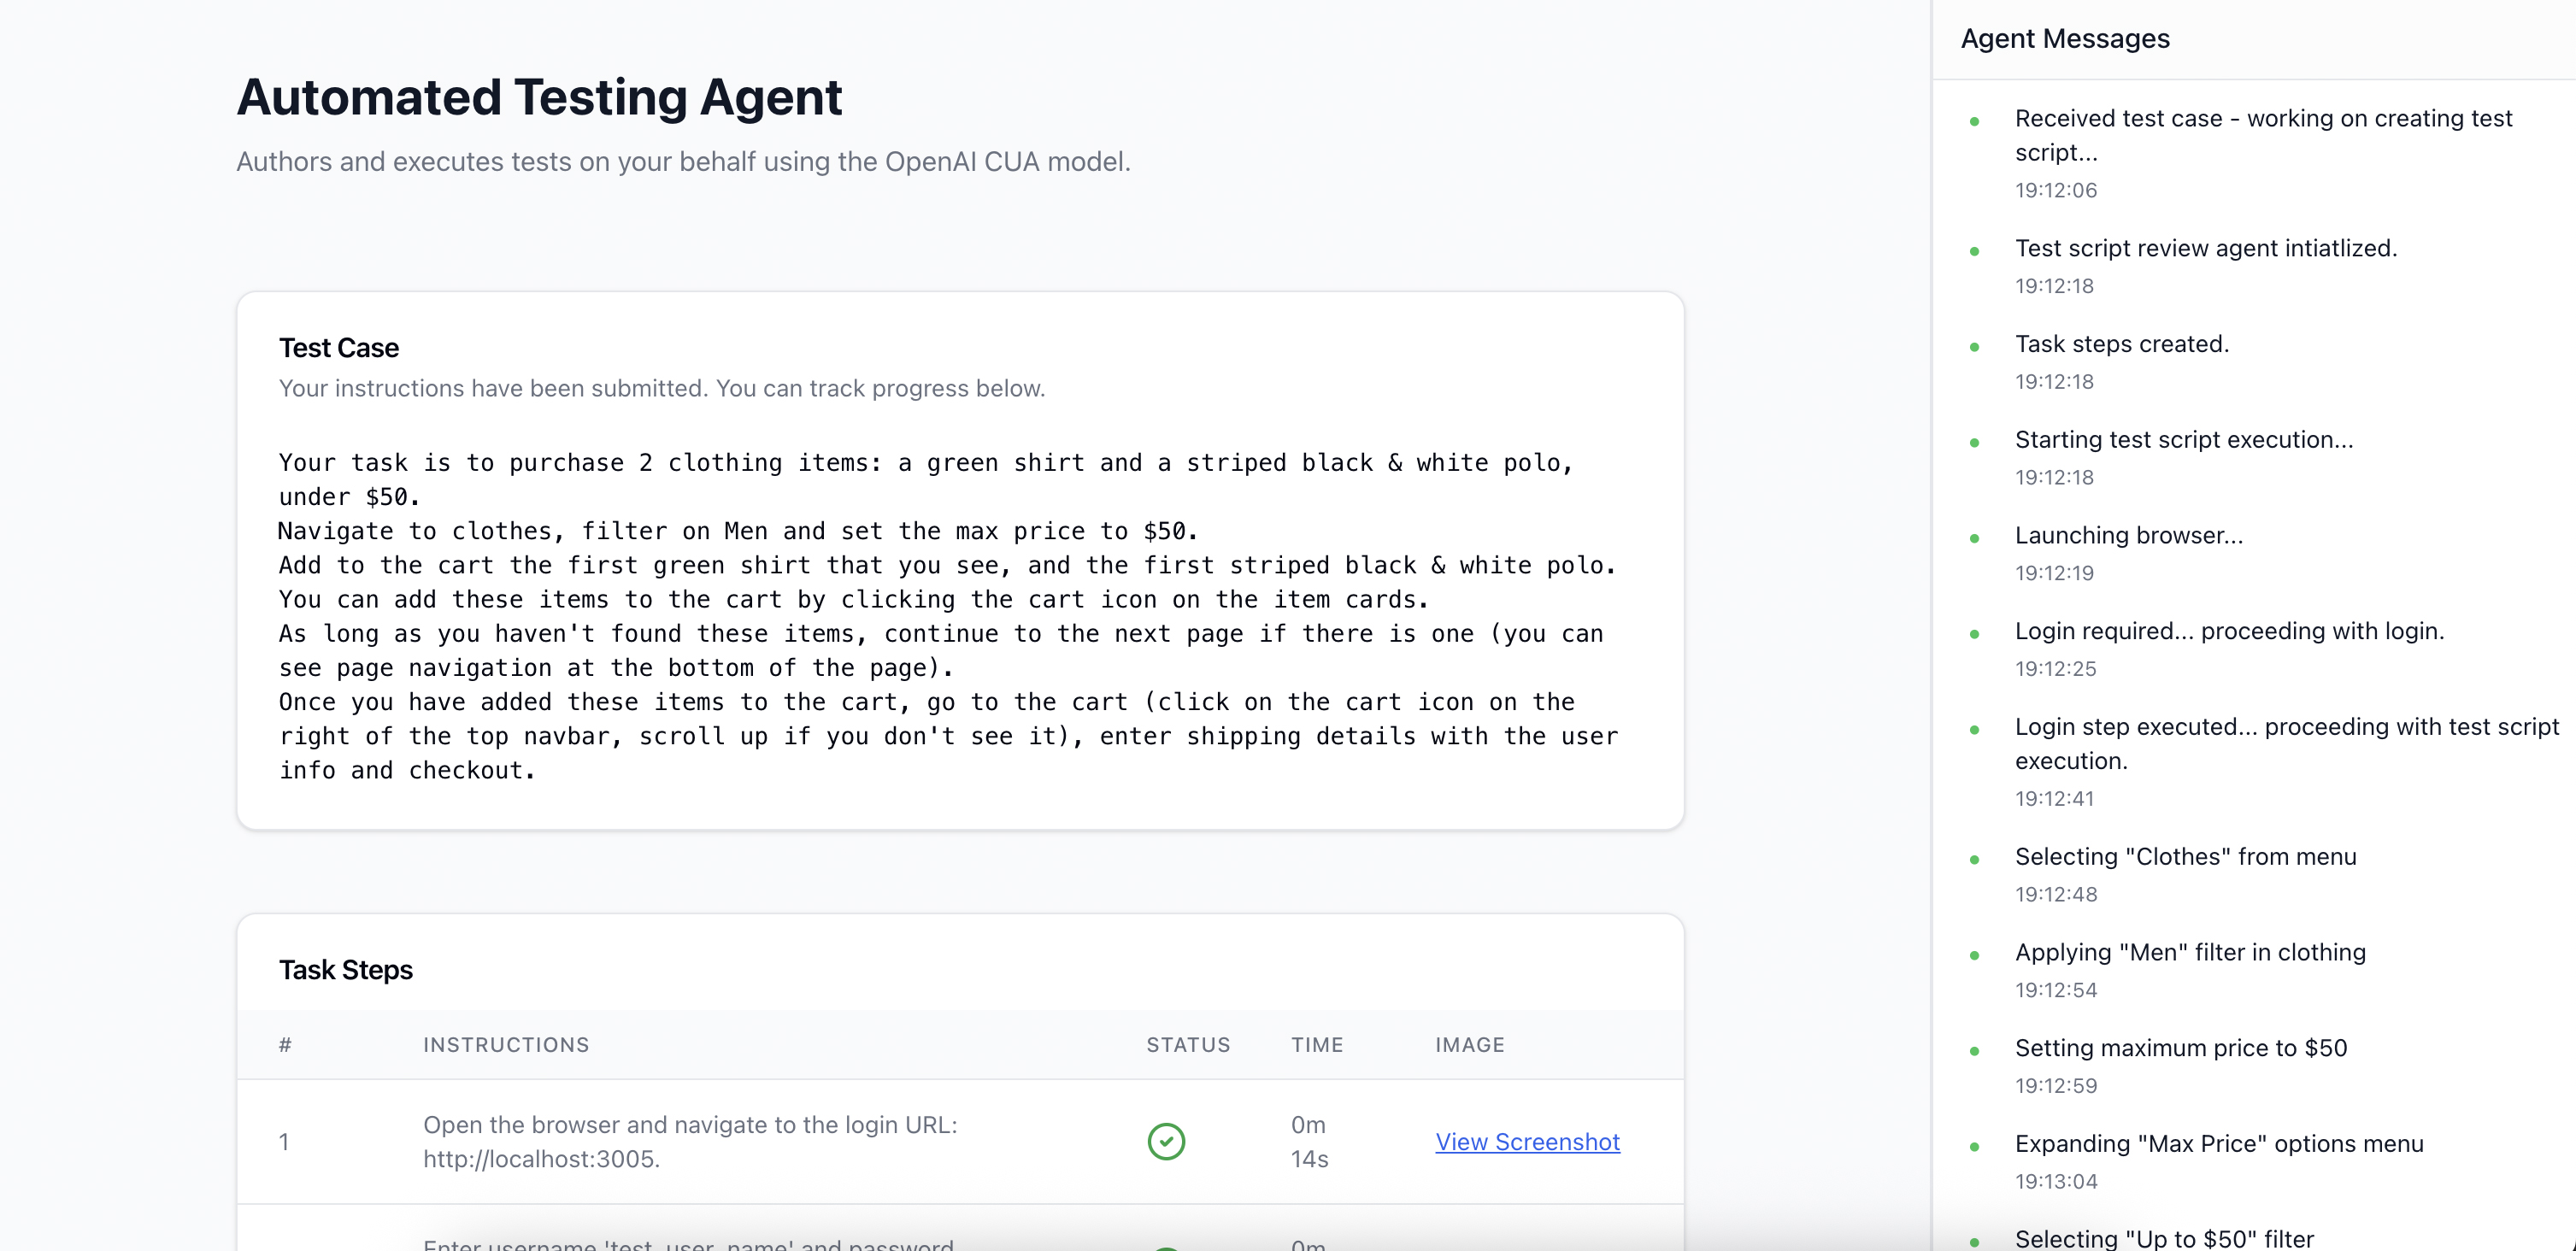Select the 'Task Steps' section title
The width and height of the screenshot is (2576, 1251).
point(345,969)
